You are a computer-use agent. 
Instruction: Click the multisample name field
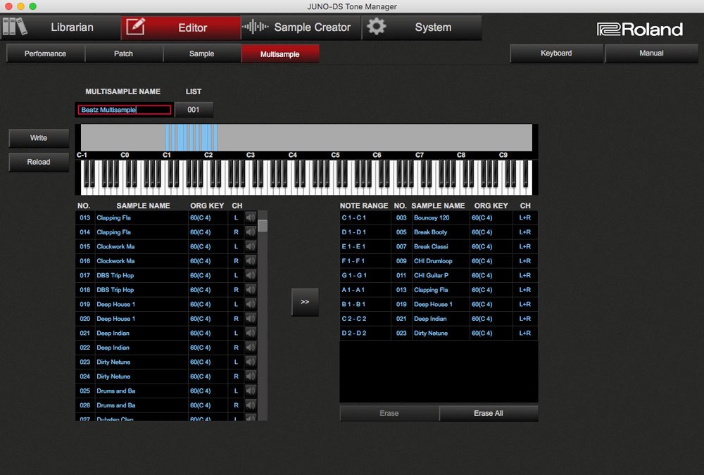pos(125,110)
